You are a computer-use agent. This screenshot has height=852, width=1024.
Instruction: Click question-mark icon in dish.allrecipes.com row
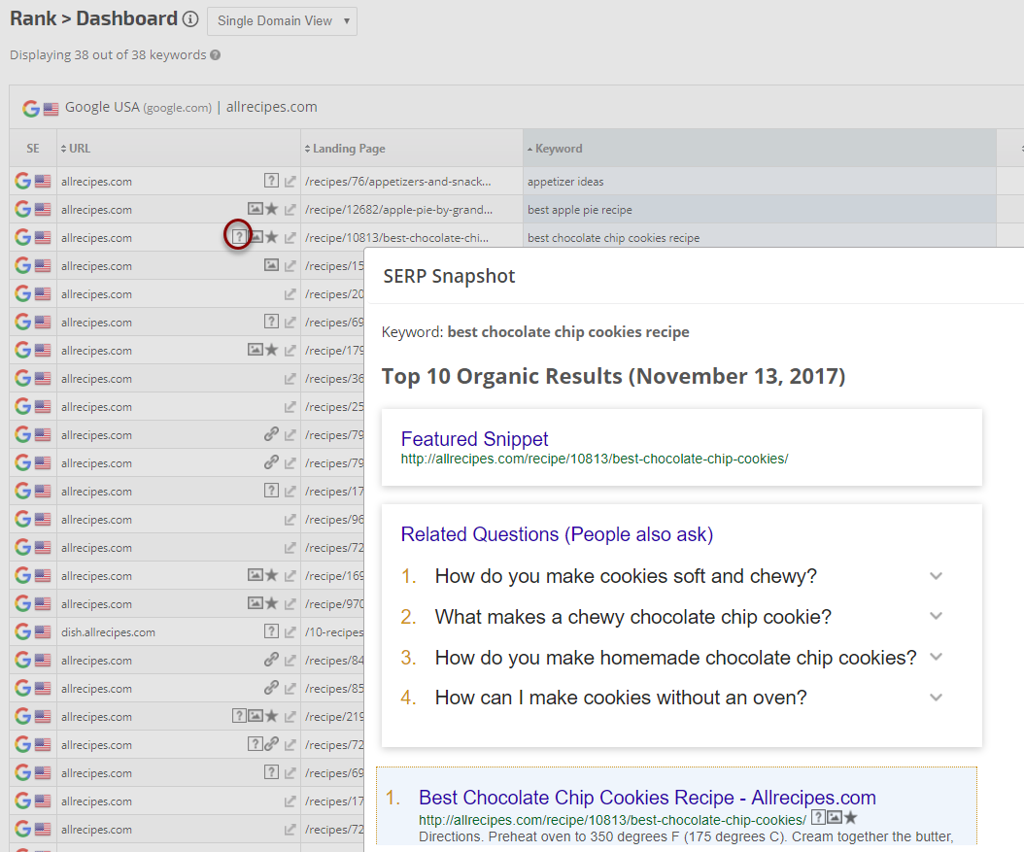click(271, 630)
